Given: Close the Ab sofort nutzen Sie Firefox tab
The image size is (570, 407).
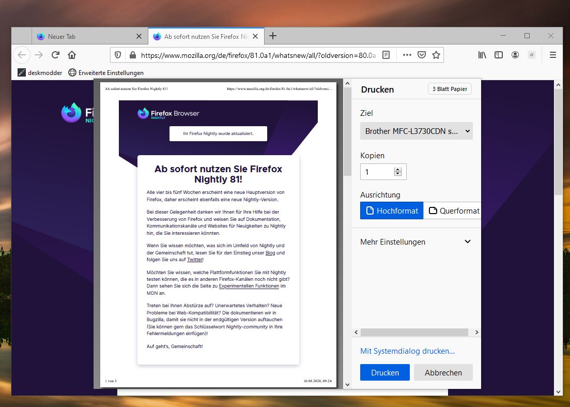Looking at the screenshot, I should coord(255,36).
